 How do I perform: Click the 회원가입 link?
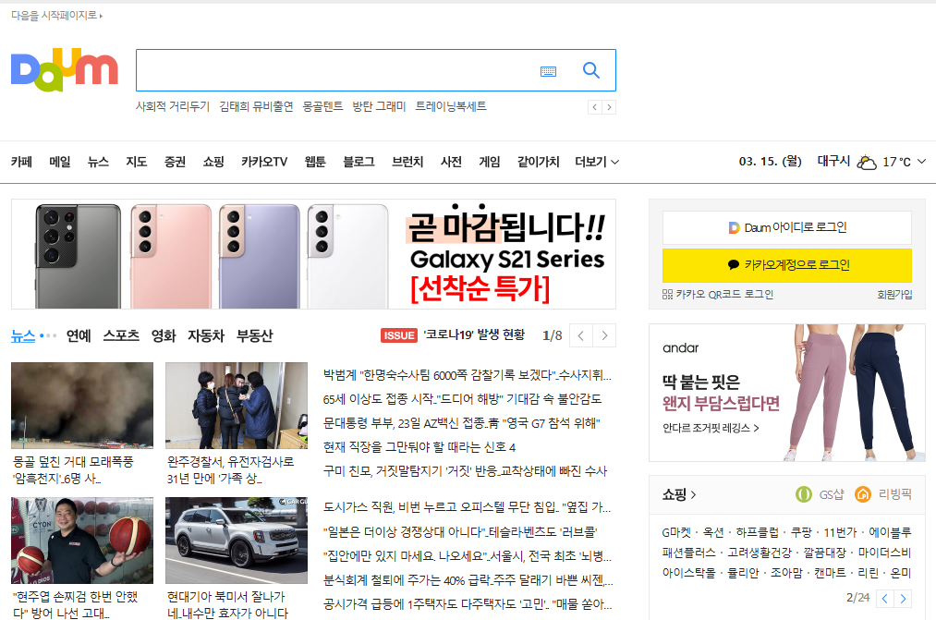894,294
